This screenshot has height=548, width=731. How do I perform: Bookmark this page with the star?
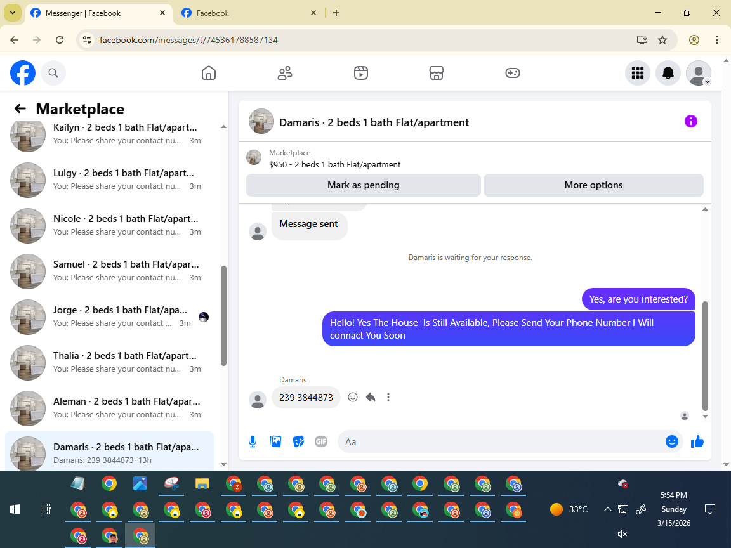tap(662, 40)
